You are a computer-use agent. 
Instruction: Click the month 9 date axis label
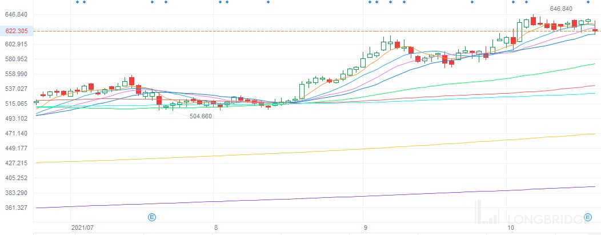coord(363,228)
